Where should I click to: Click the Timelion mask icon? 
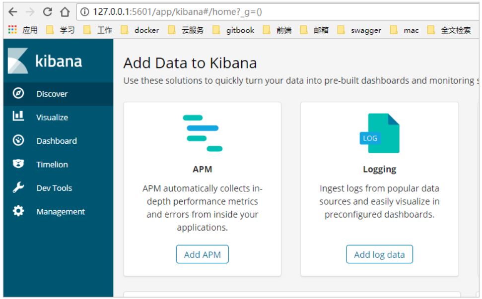click(x=18, y=164)
